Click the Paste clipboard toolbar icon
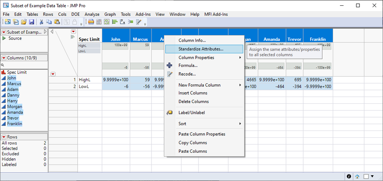 [x=57, y=22]
